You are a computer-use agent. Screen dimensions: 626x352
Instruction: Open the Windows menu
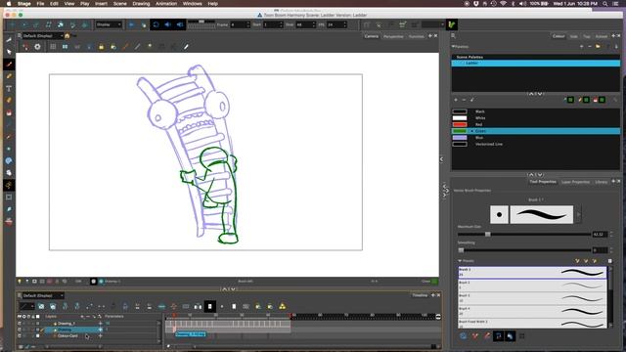tap(192, 4)
